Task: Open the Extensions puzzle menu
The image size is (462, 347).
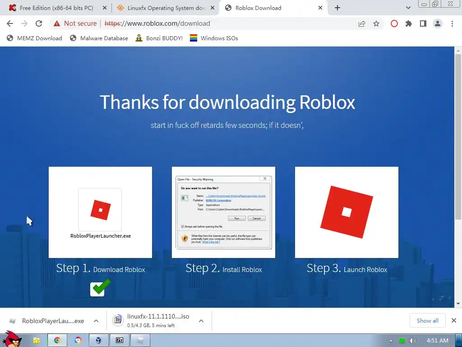Action: [409, 23]
